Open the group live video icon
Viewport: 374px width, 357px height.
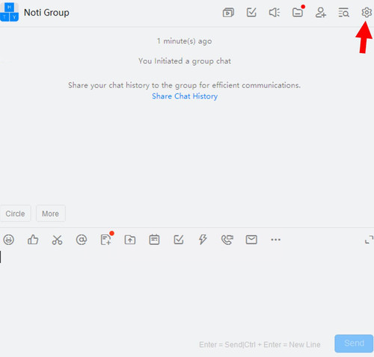coord(228,13)
